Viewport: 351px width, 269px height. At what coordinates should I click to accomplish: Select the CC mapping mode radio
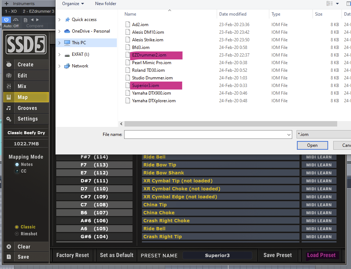[x=17, y=171]
